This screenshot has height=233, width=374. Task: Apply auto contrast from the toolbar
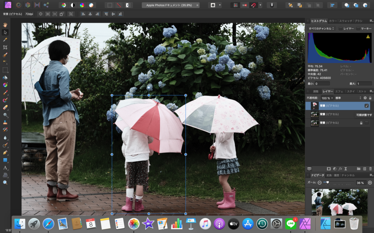(x=73, y=5)
